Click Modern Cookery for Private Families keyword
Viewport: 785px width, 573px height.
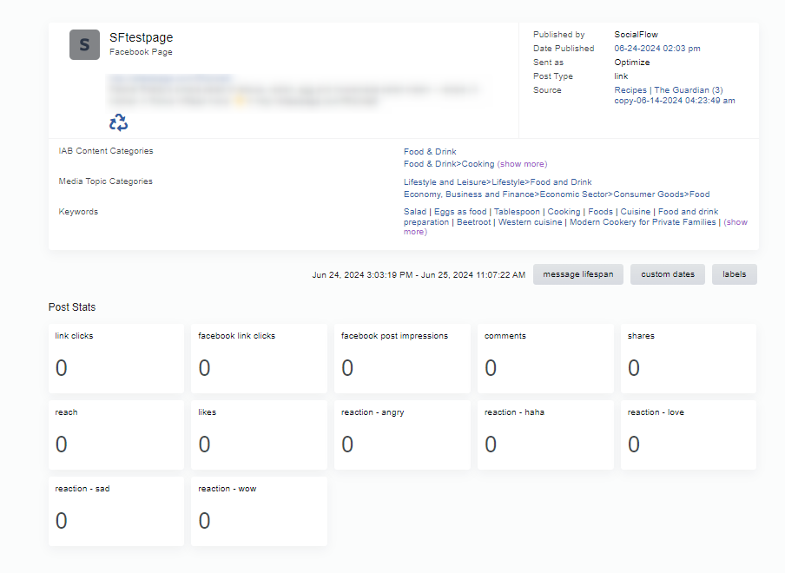pyautogui.click(x=643, y=222)
